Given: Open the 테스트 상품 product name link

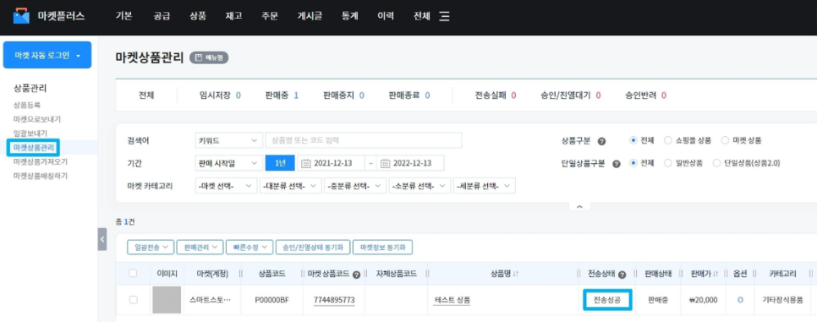Looking at the screenshot, I should pyautogui.click(x=452, y=300).
